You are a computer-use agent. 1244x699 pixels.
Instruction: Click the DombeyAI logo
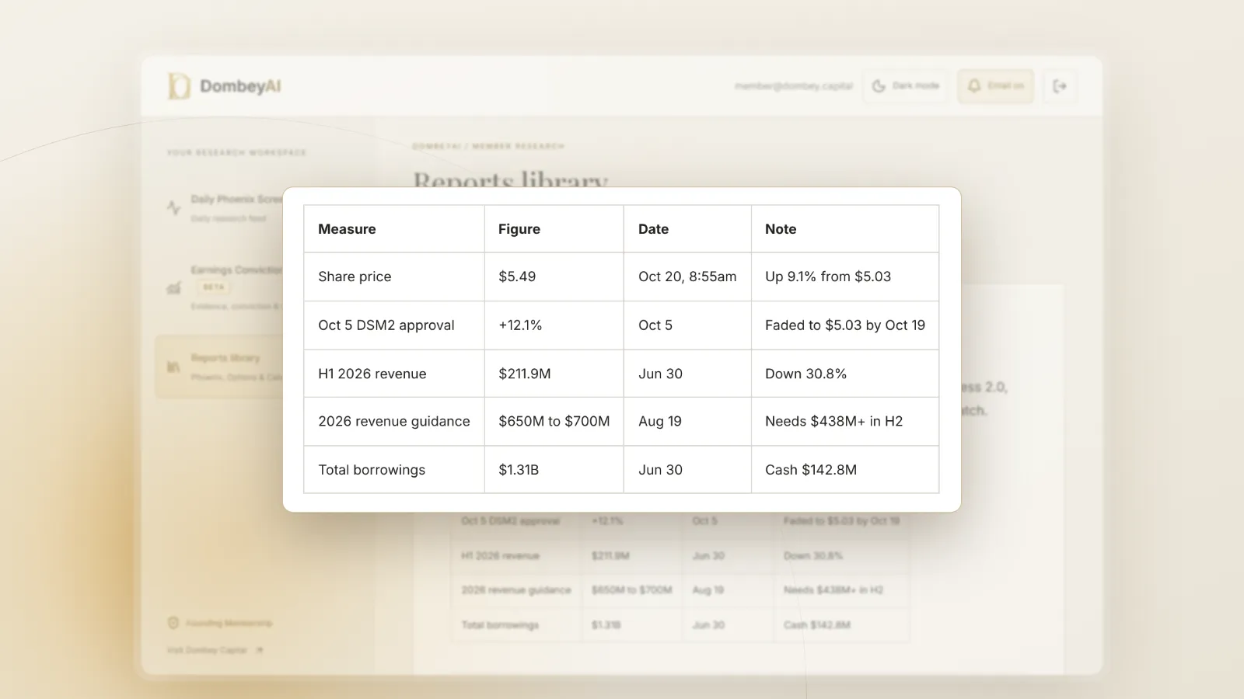[224, 86]
